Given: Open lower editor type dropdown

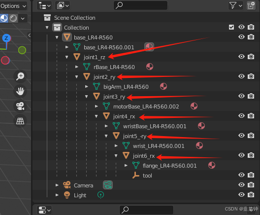Looking at the screenshot, I should (44, 210).
